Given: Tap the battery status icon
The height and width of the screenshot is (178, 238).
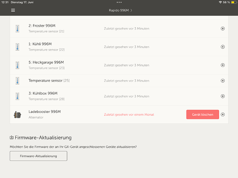Looking at the screenshot, I should click(234, 2).
